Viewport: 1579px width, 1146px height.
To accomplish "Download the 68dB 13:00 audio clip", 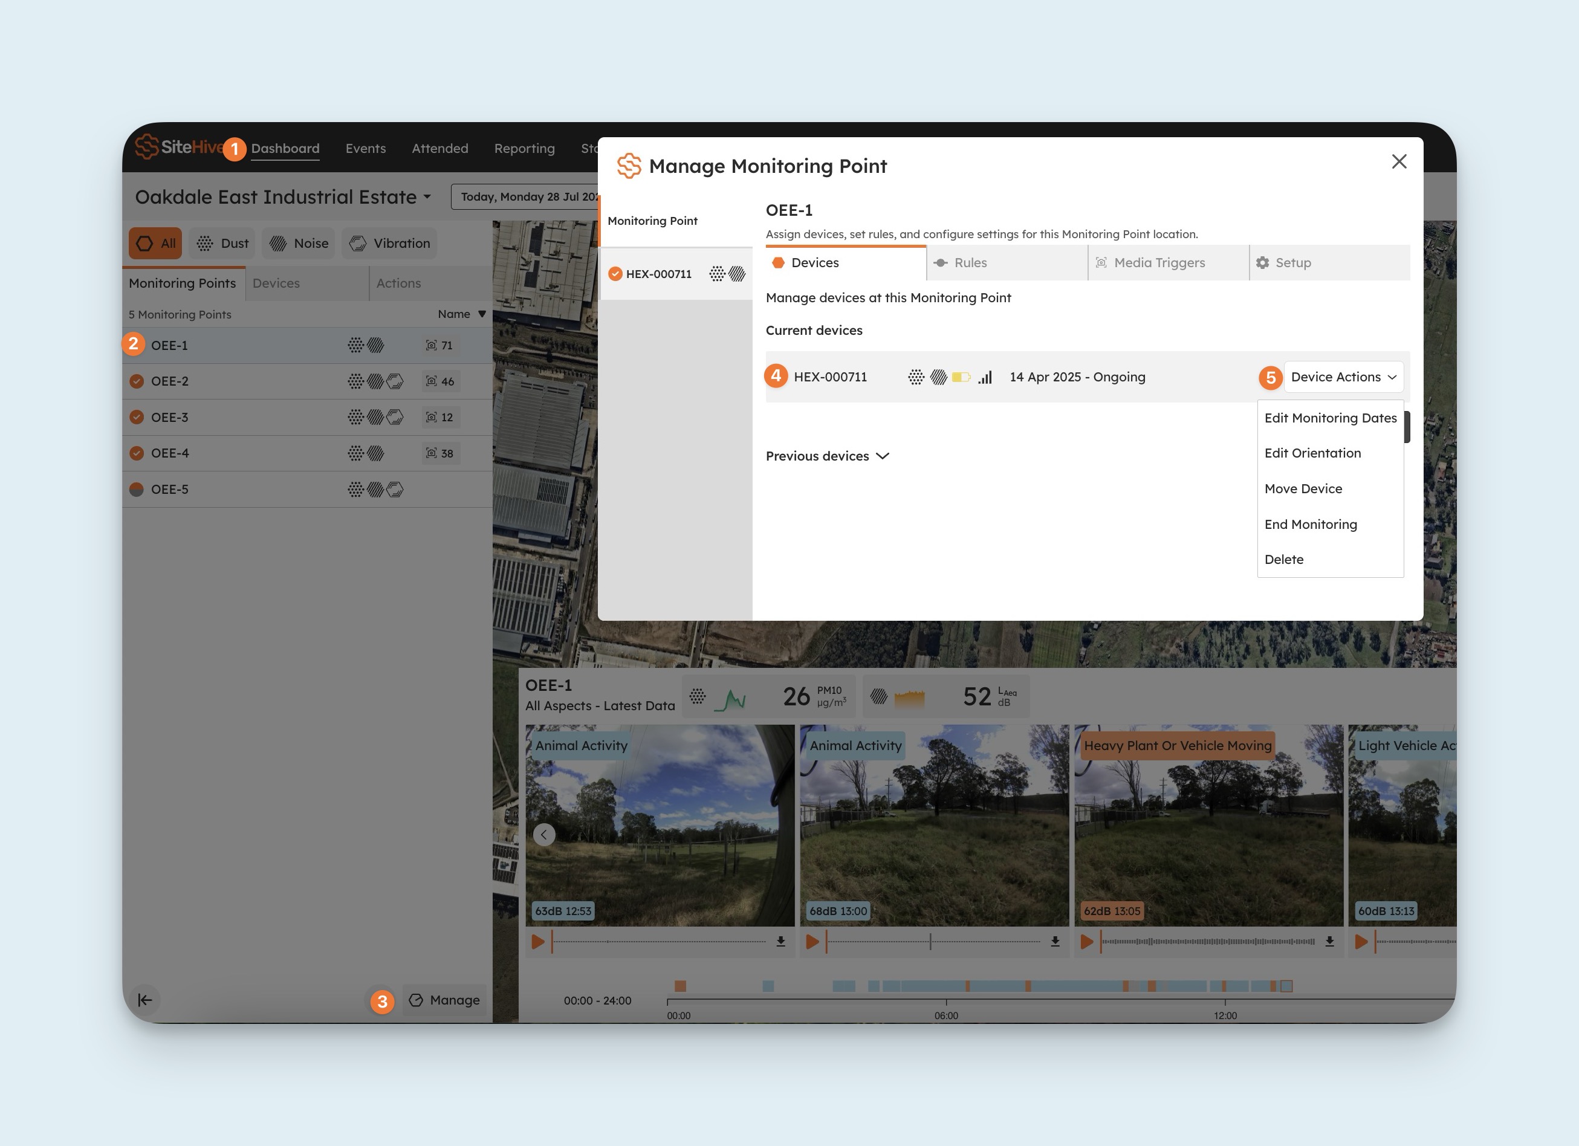I will (x=1055, y=941).
